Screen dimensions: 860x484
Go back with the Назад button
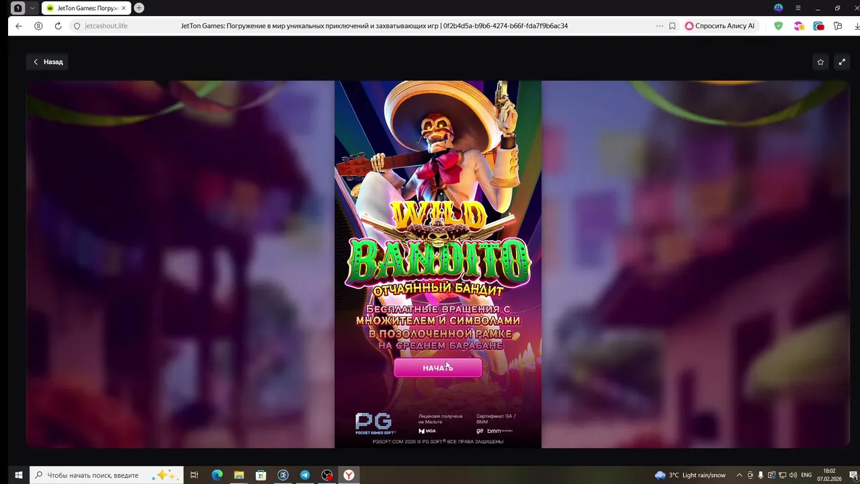pyautogui.click(x=48, y=62)
